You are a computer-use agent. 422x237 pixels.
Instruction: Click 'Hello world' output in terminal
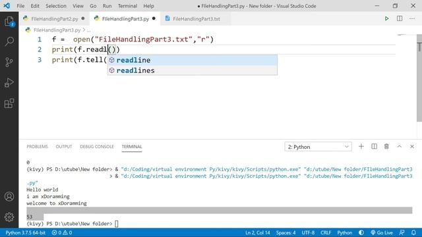[42, 190]
